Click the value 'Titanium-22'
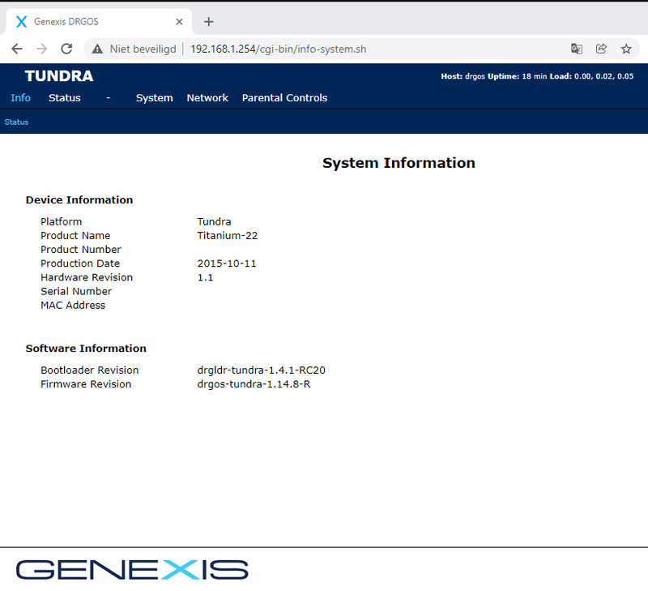The image size is (648, 591). click(x=228, y=236)
